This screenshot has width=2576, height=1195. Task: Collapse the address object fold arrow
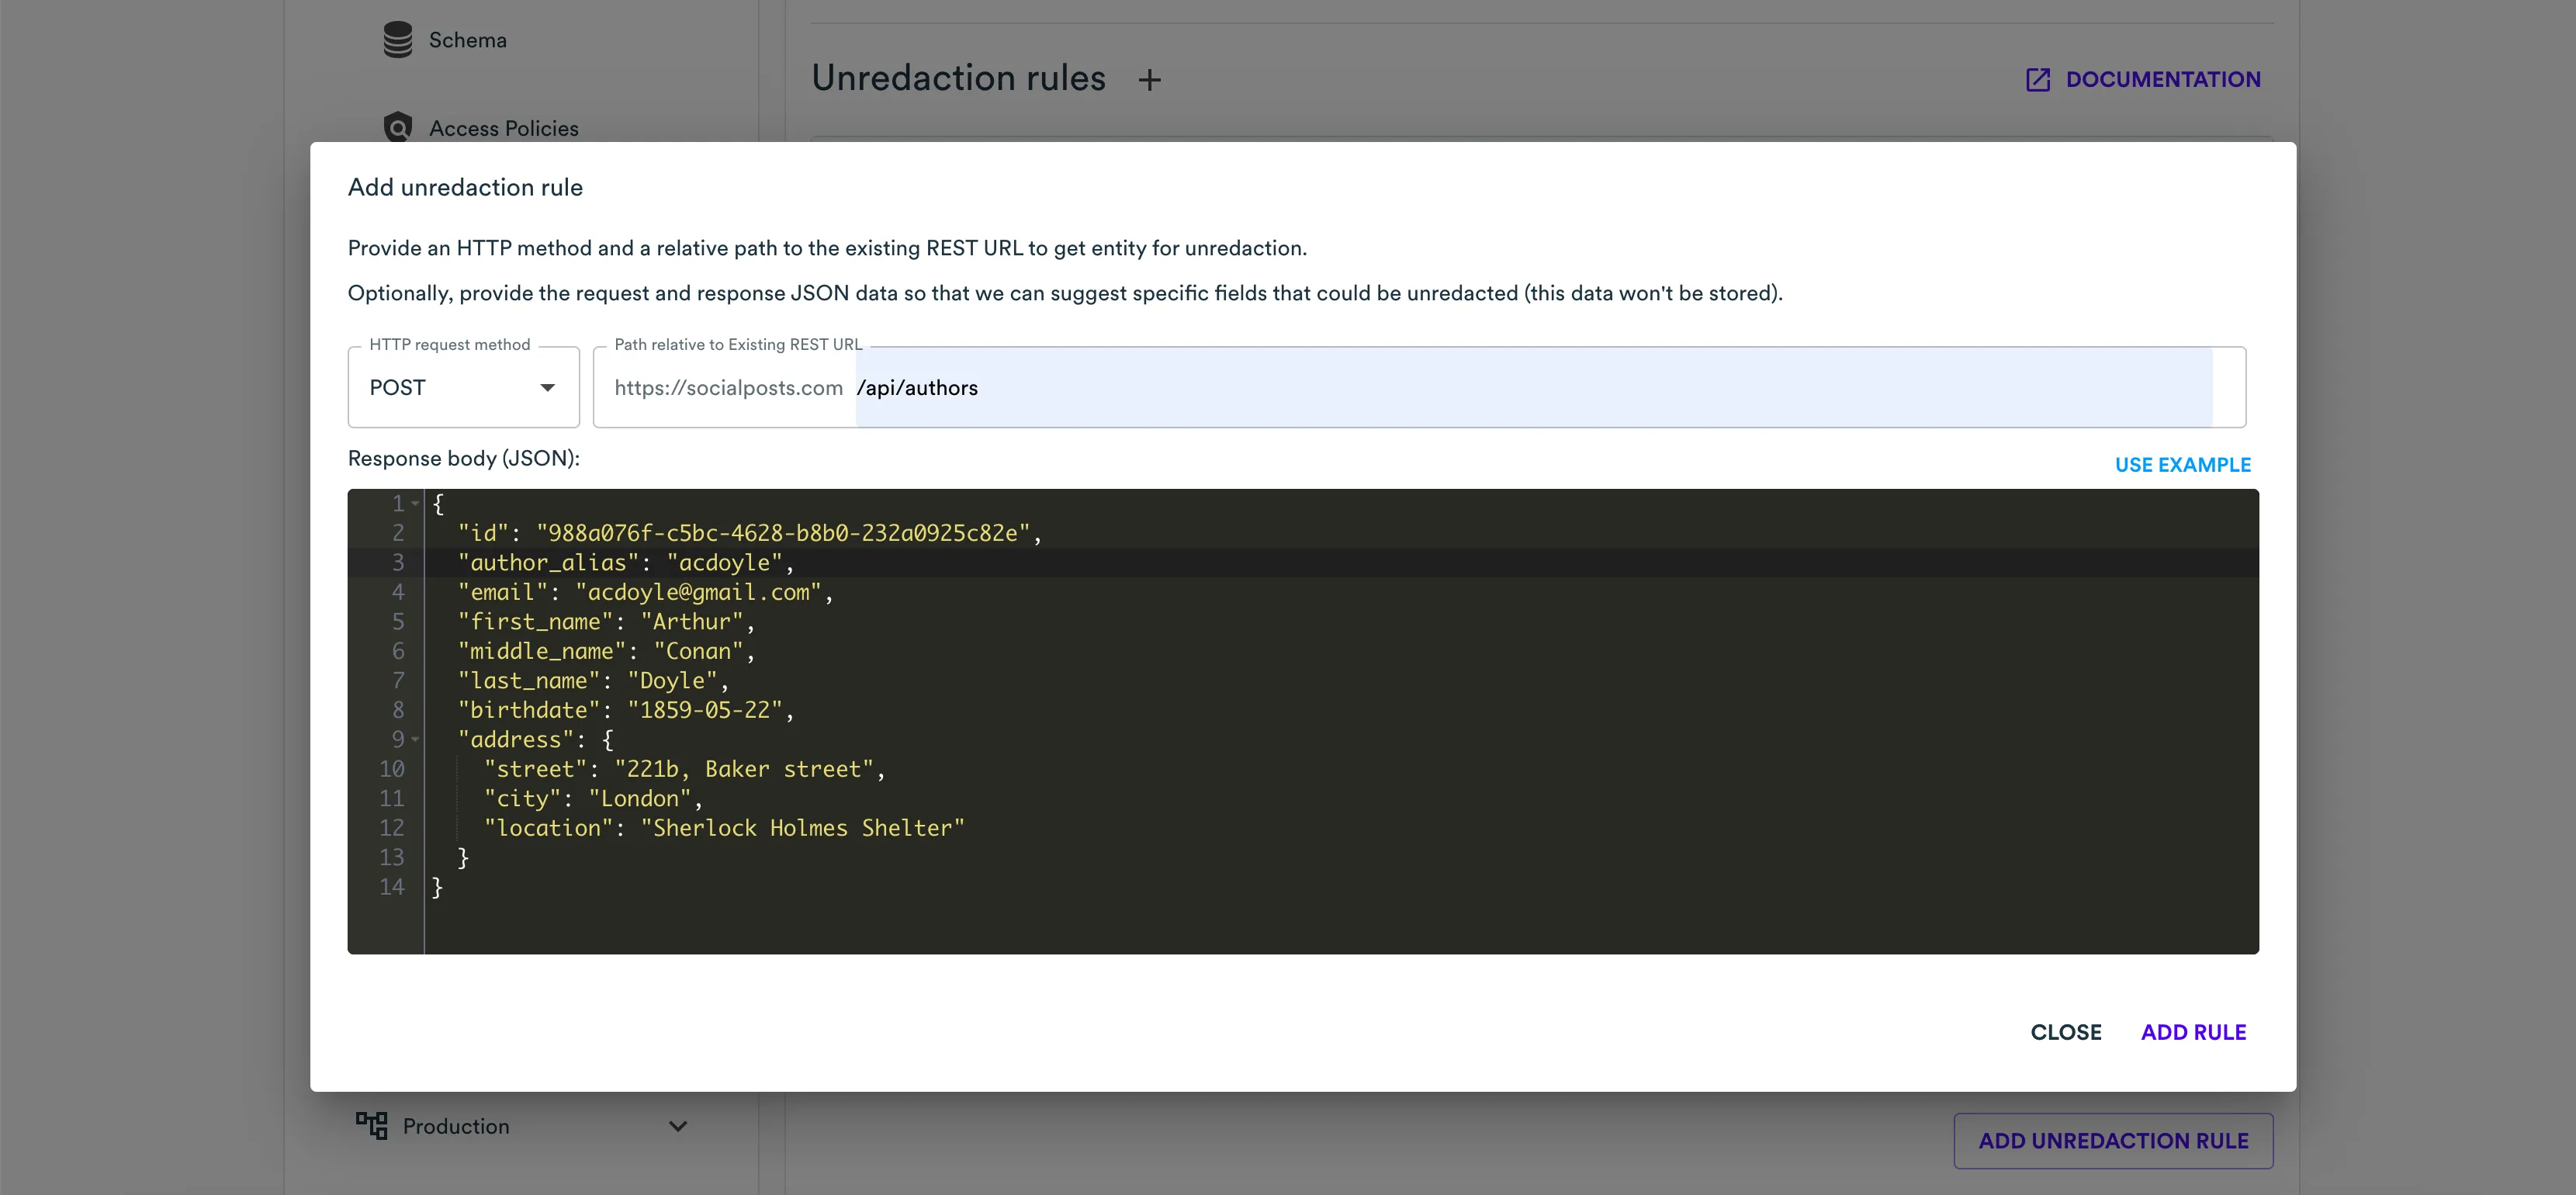coord(415,740)
